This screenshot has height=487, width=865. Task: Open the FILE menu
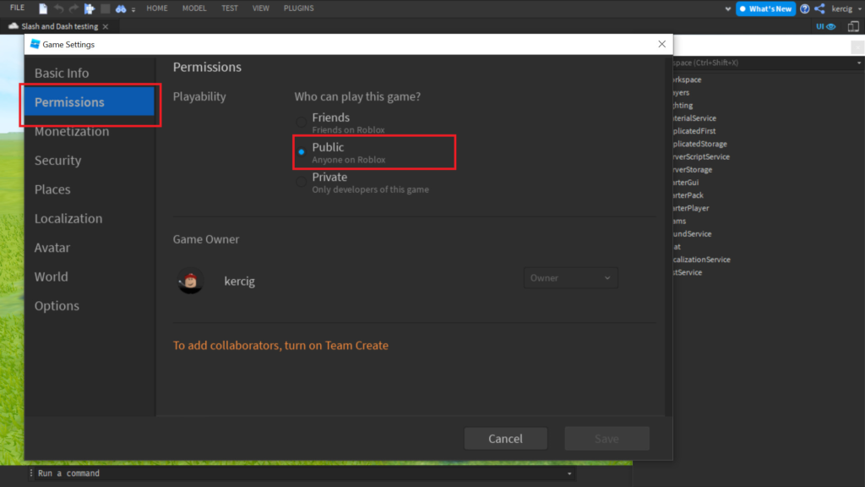(17, 8)
